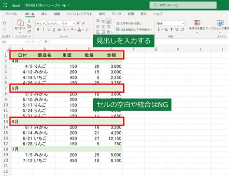The image size is (229, 176).
Task: Decrease cell indent
Action: tap(98, 32)
